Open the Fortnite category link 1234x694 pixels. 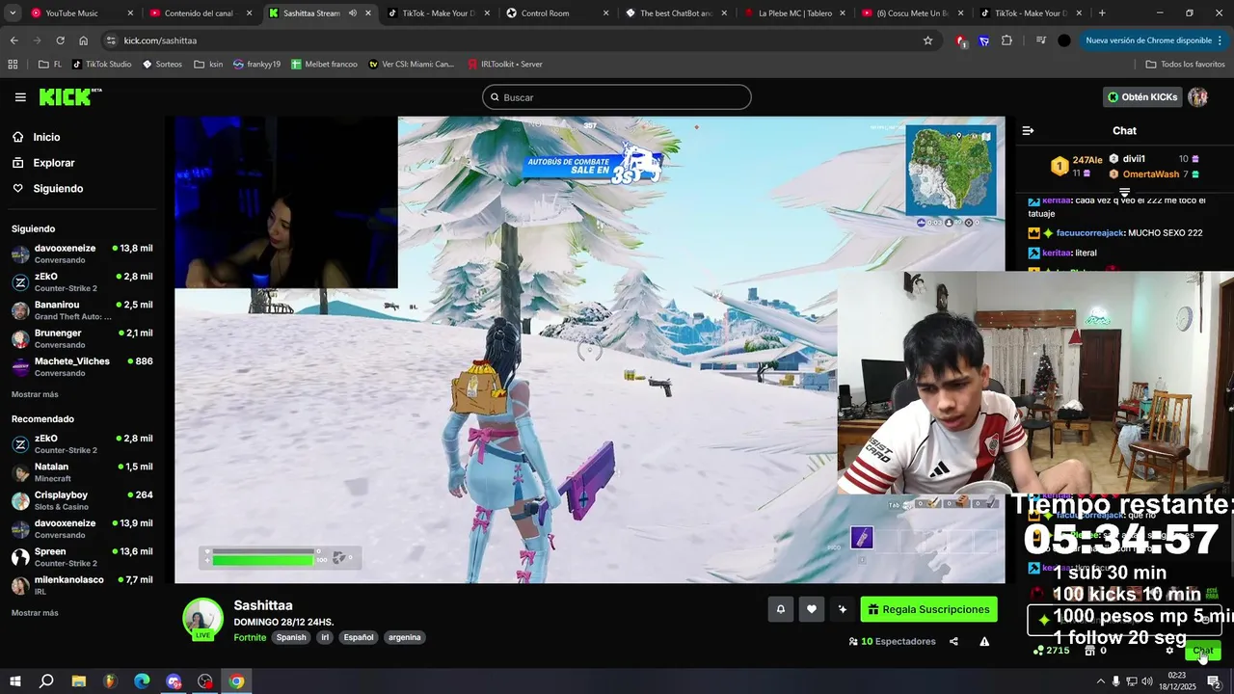pos(250,637)
